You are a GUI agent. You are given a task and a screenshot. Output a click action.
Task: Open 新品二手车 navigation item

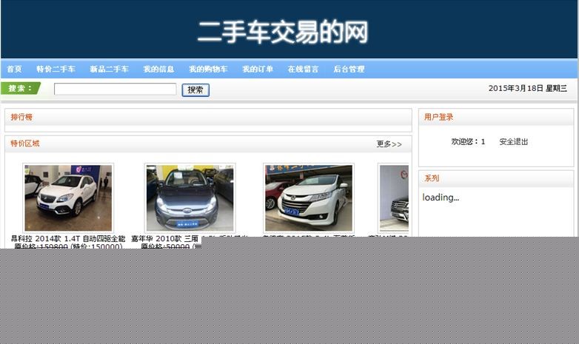(x=110, y=69)
